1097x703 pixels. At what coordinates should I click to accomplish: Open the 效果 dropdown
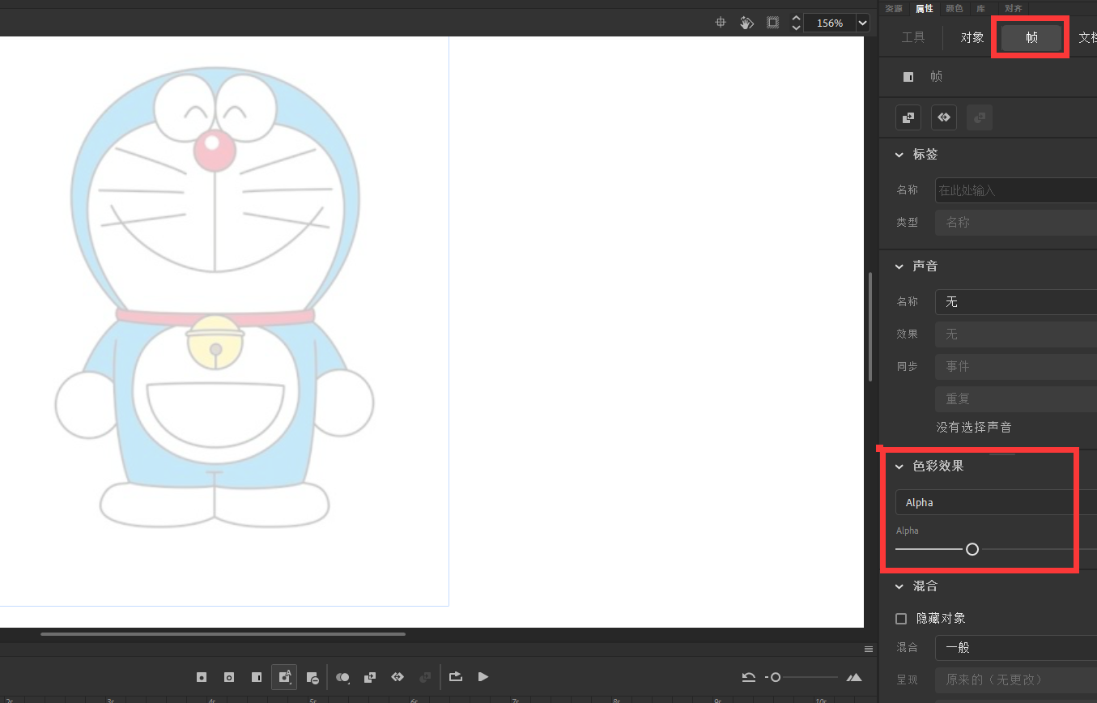(1016, 334)
